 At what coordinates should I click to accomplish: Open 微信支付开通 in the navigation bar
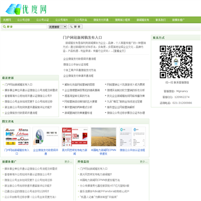pyautogui.click(x=101, y=20)
